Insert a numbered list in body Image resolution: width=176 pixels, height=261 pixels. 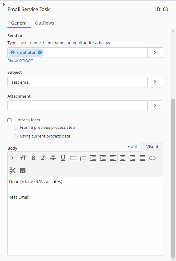(x=83, y=158)
